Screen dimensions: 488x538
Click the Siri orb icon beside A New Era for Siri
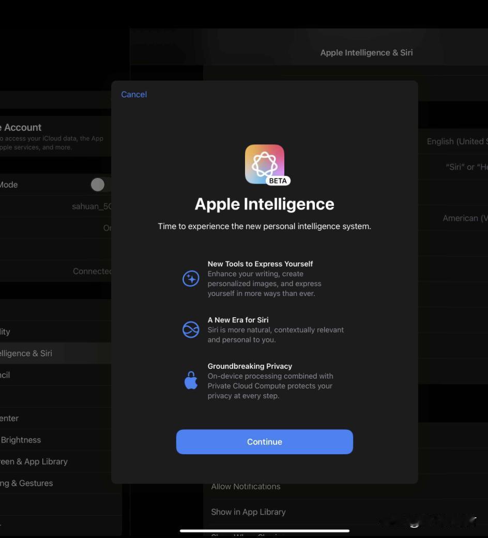[191, 330]
